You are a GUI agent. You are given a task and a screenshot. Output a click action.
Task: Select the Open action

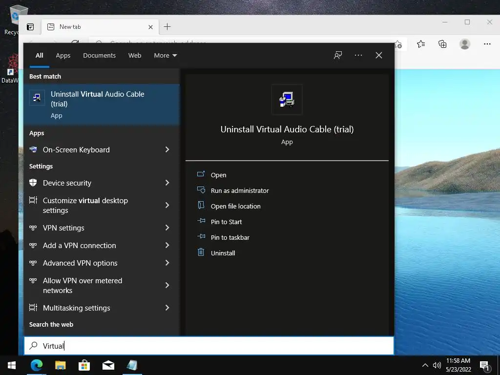point(218,175)
